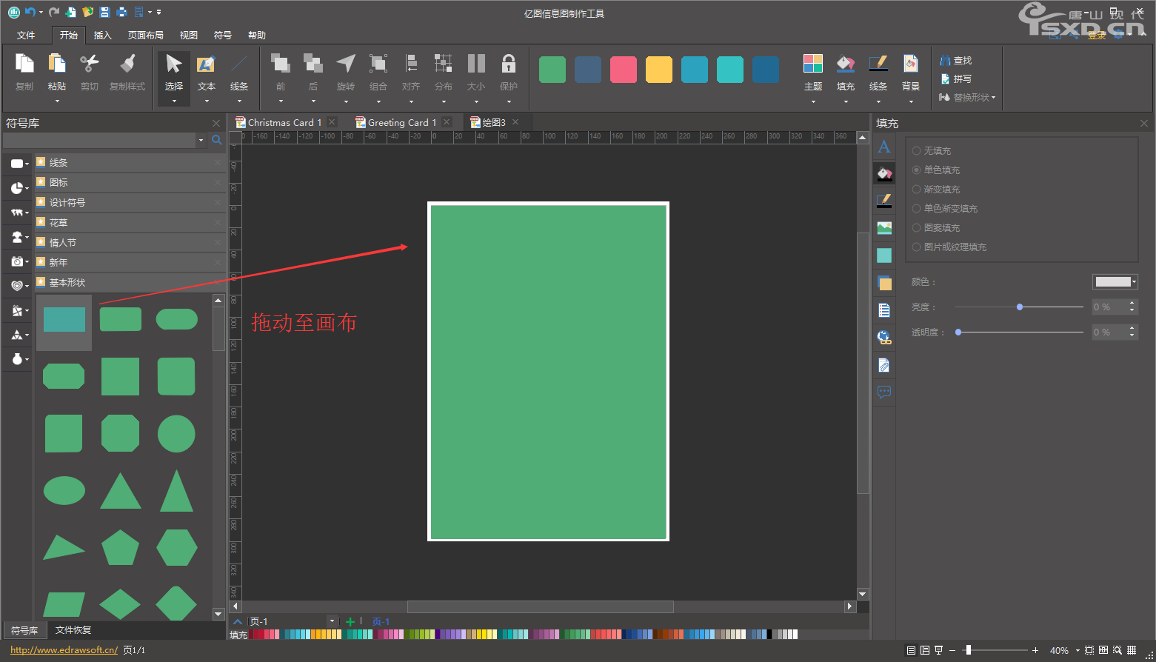Image resolution: width=1156 pixels, height=662 pixels.
Task: Click the 前 bring to front icon
Action: coord(281,64)
